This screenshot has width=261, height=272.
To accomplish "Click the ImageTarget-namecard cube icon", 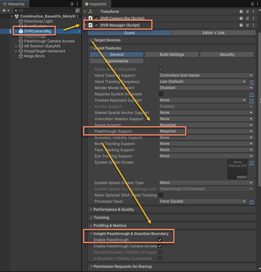I will (x=21, y=51).
